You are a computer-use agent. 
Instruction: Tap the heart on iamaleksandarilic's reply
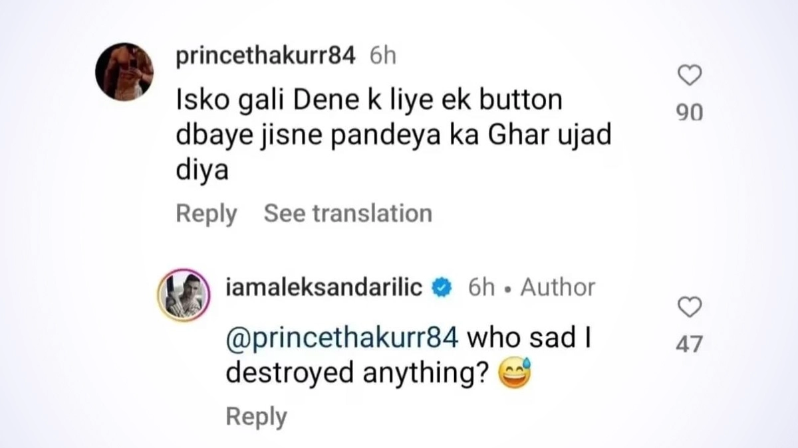690,307
